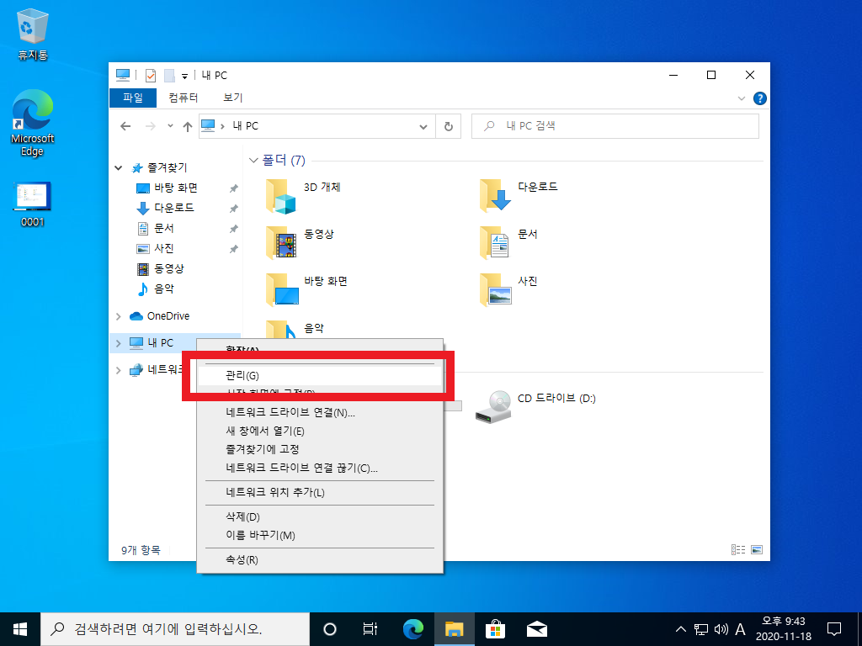Viewport: 862px width, 646px height.
Task: Open the 컴퓨터 ribbon tab
Action: pyautogui.click(x=184, y=98)
